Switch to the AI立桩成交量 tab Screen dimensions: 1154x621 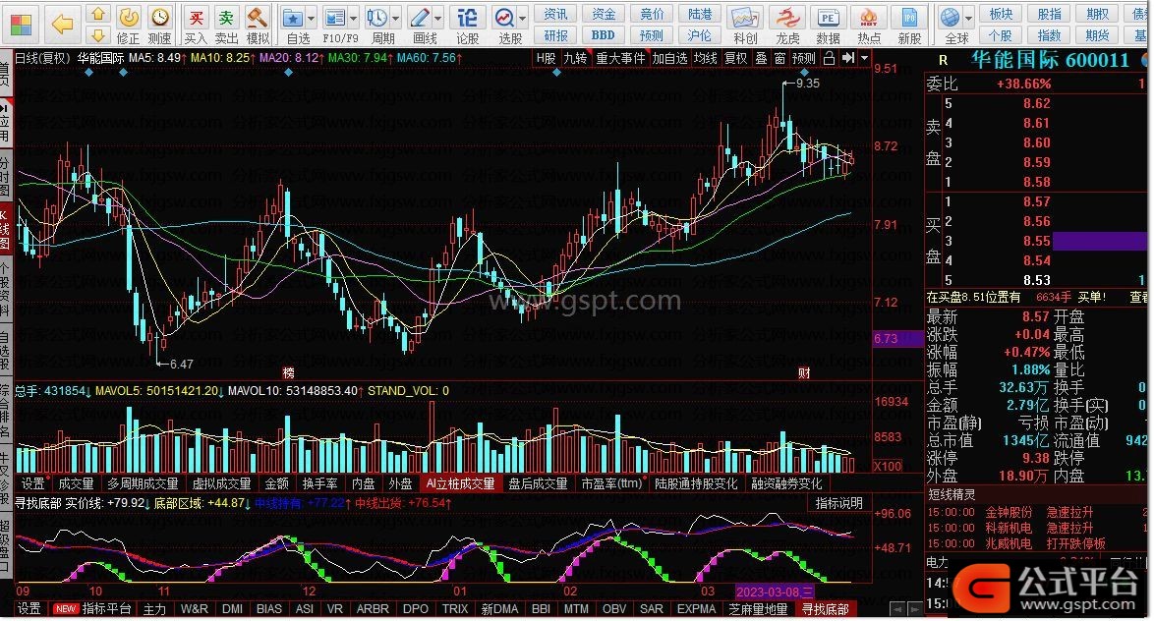(461, 483)
